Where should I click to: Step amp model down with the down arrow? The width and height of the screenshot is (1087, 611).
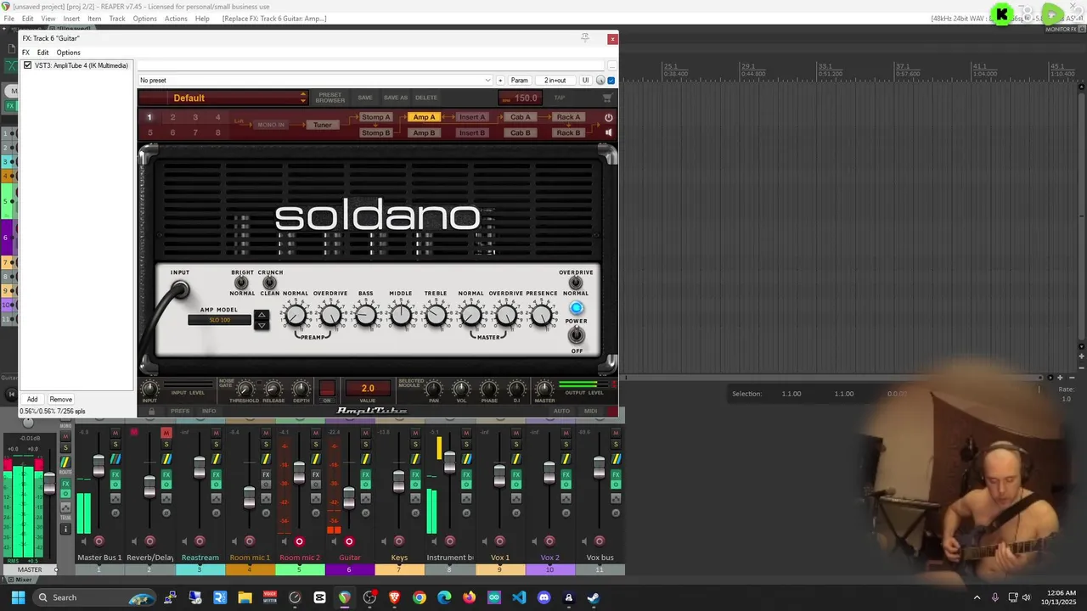262,325
